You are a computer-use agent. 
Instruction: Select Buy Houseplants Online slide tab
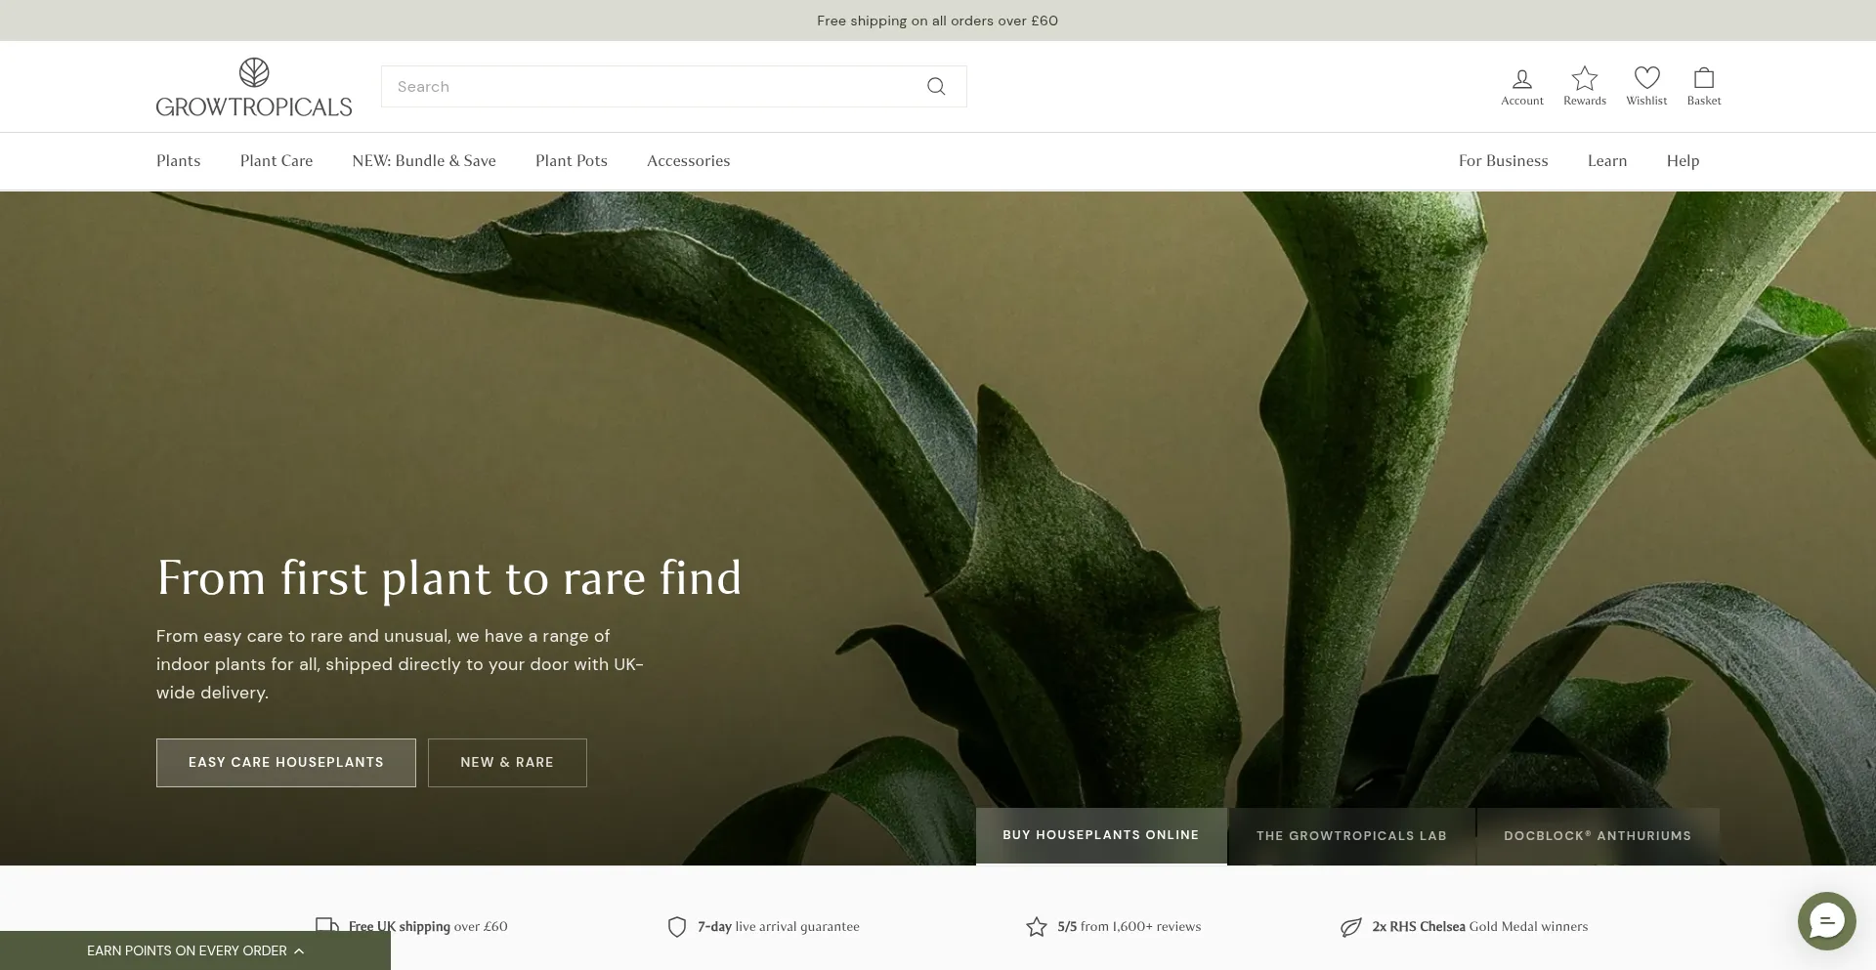pyautogui.click(x=1101, y=836)
